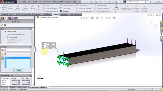Open Undercut Analysis
This screenshot has height=91, width=163.
pos(84,8)
